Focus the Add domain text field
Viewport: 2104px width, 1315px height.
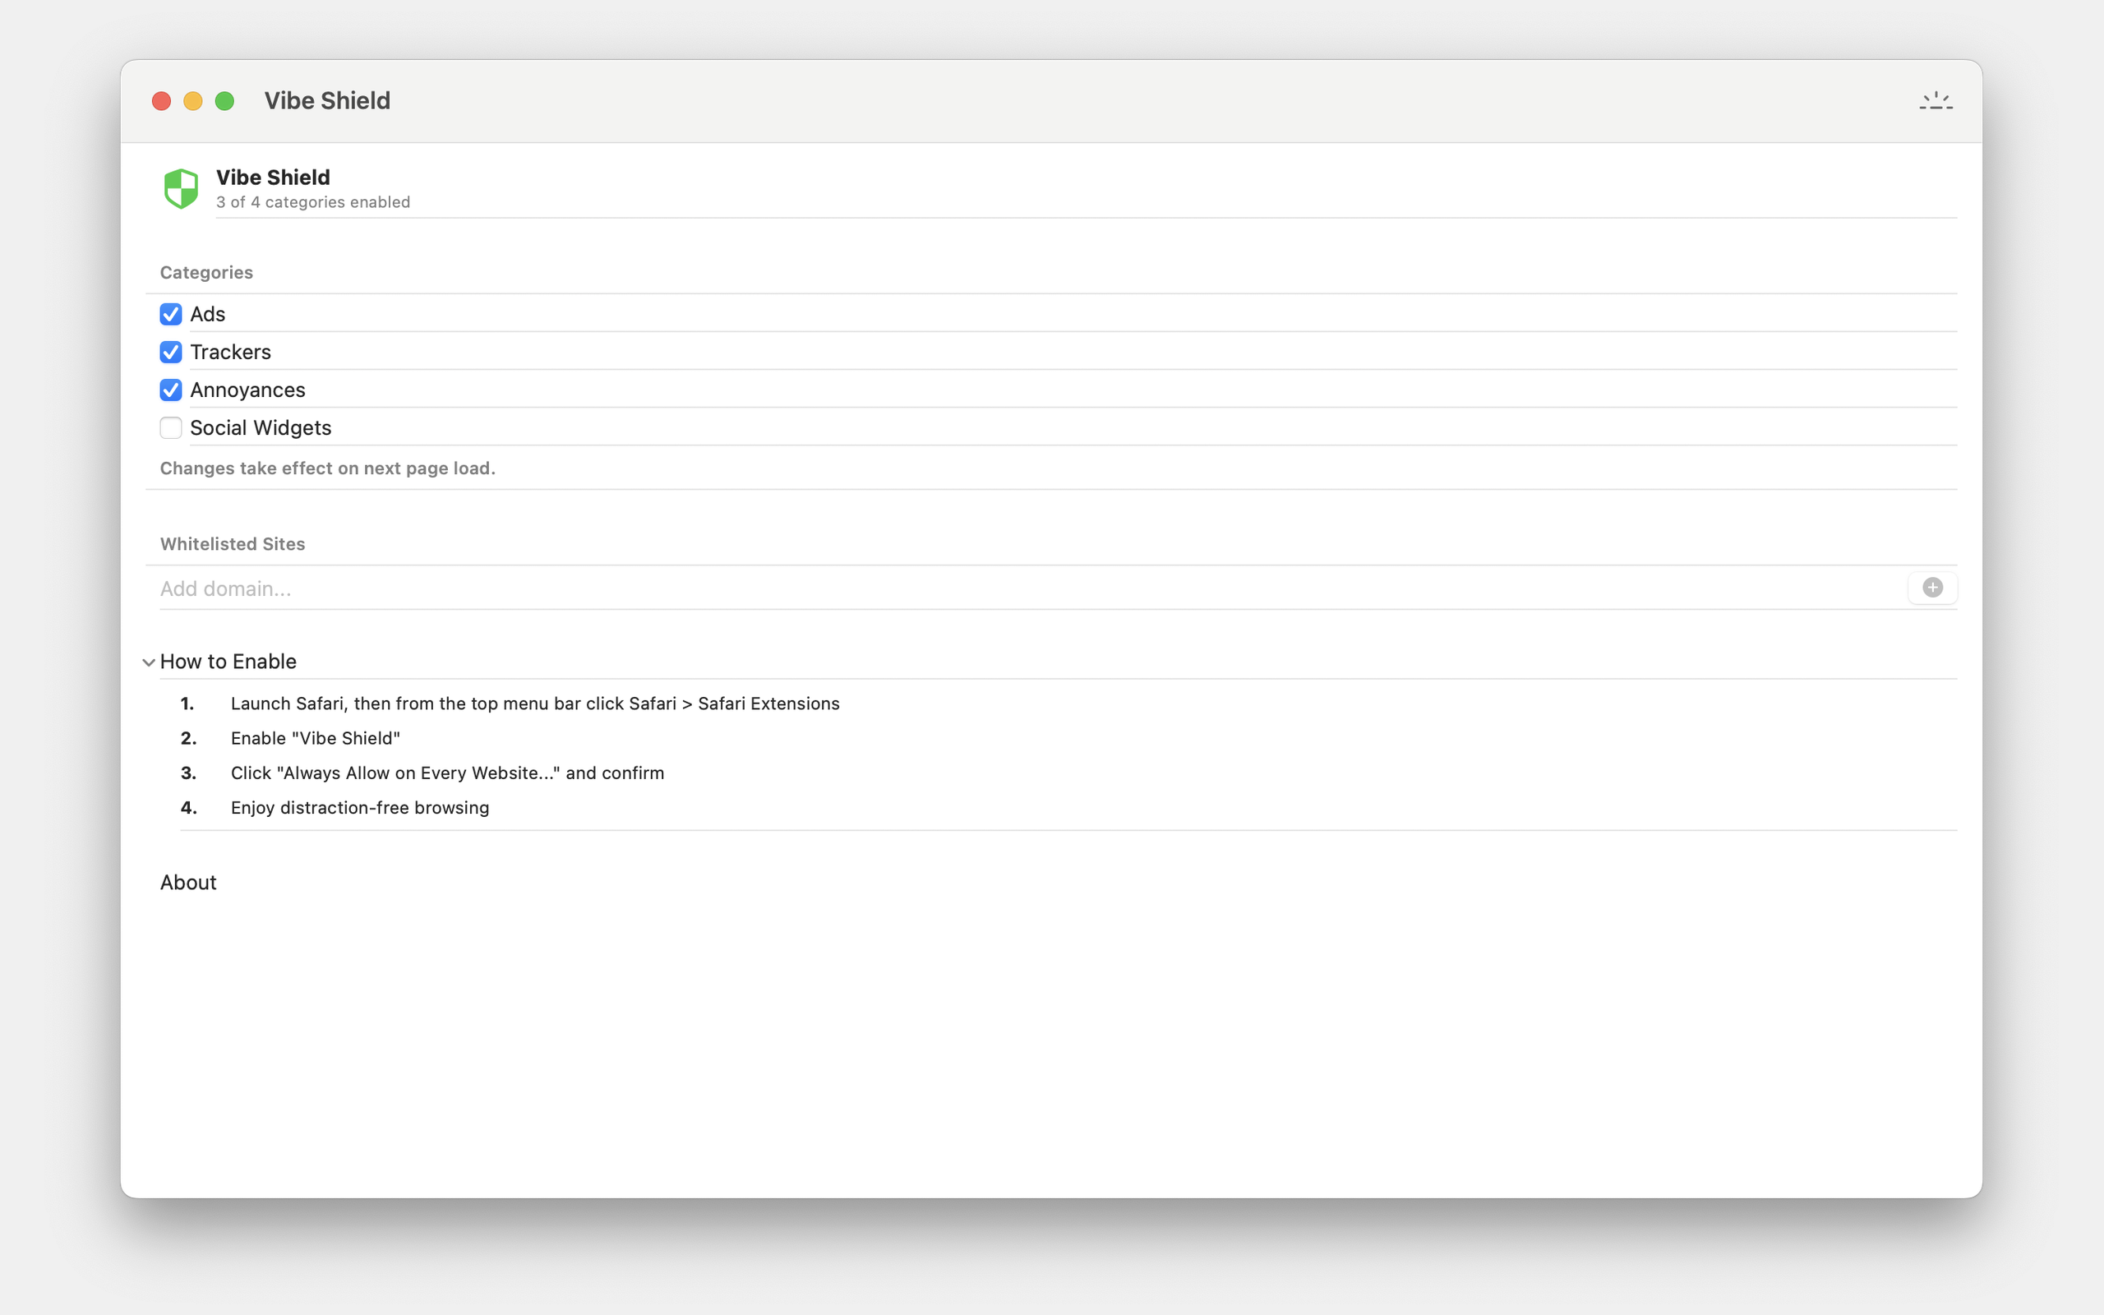tap(1031, 588)
